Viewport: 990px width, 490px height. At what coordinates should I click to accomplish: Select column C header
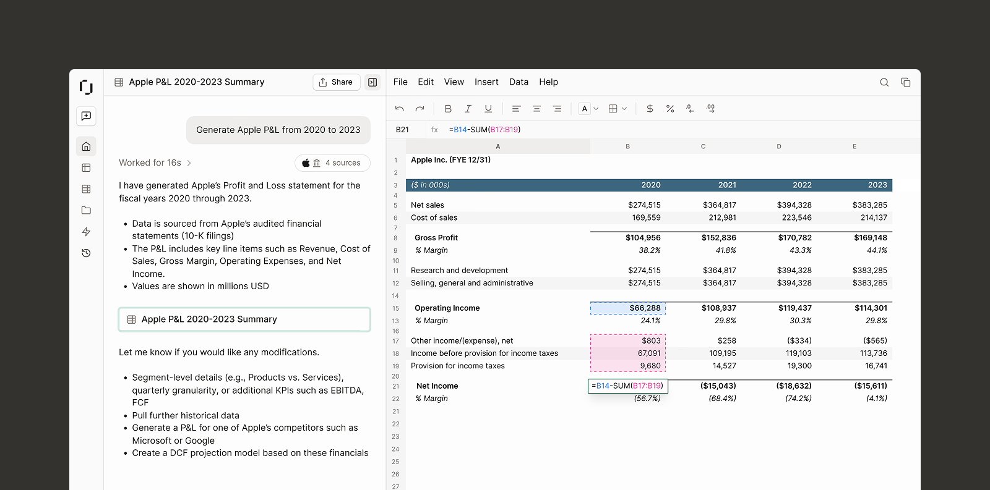(x=704, y=146)
